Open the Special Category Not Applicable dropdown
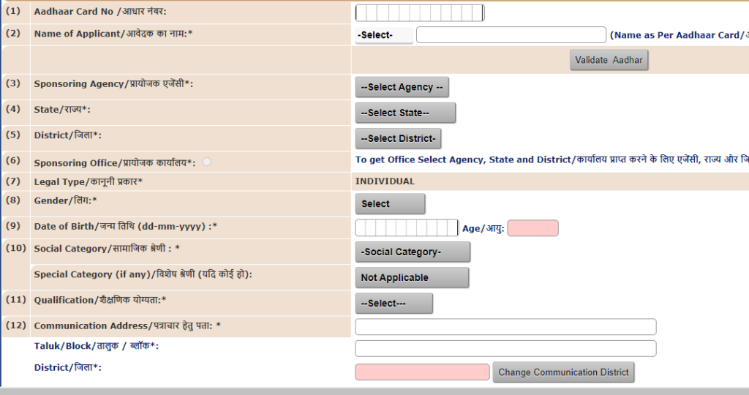The height and width of the screenshot is (395, 749). click(x=412, y=277)
